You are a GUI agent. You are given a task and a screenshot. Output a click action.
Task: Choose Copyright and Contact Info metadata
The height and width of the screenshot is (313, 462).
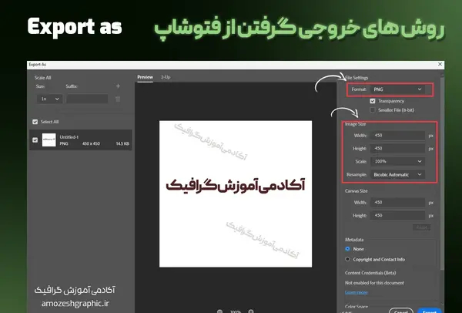(x=347, y=259)
